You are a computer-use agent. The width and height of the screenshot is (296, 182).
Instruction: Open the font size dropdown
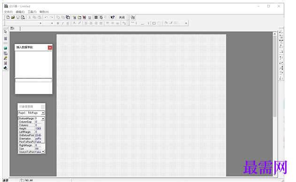click(52, 23)
